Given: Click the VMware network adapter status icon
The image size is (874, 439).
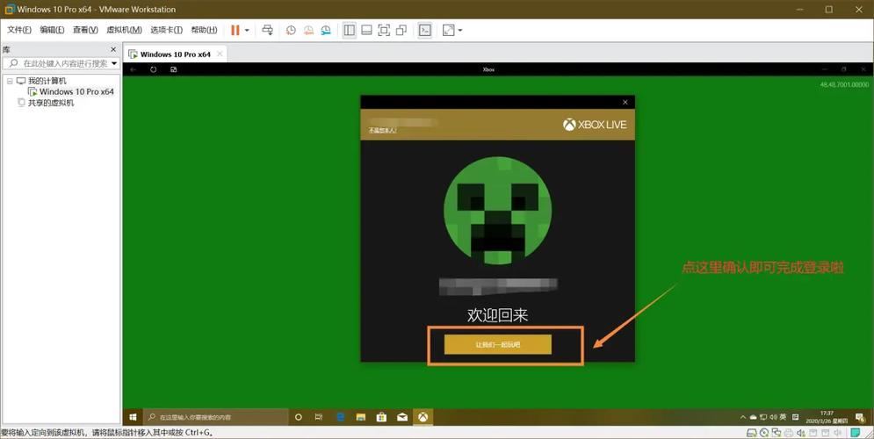Looking at the screenshot, I should click(x=776, y=433).
